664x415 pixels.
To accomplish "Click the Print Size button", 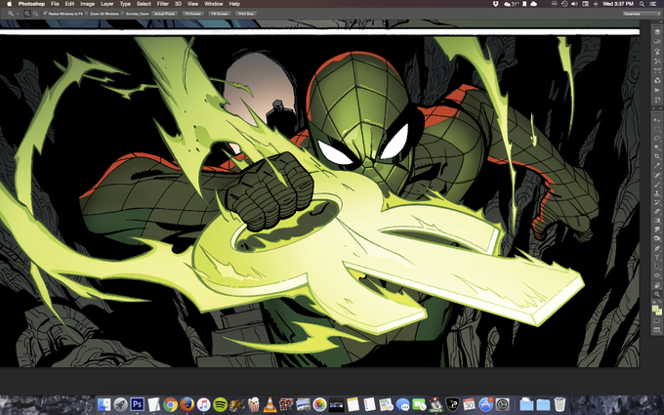I will (x=246, y=14).
